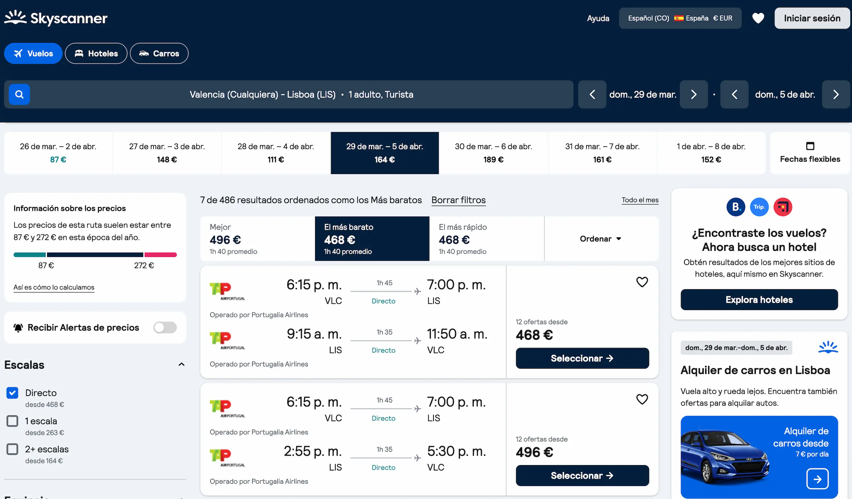Check the 1 escala filter
The image size is (852, 499).
click(12, 421)
